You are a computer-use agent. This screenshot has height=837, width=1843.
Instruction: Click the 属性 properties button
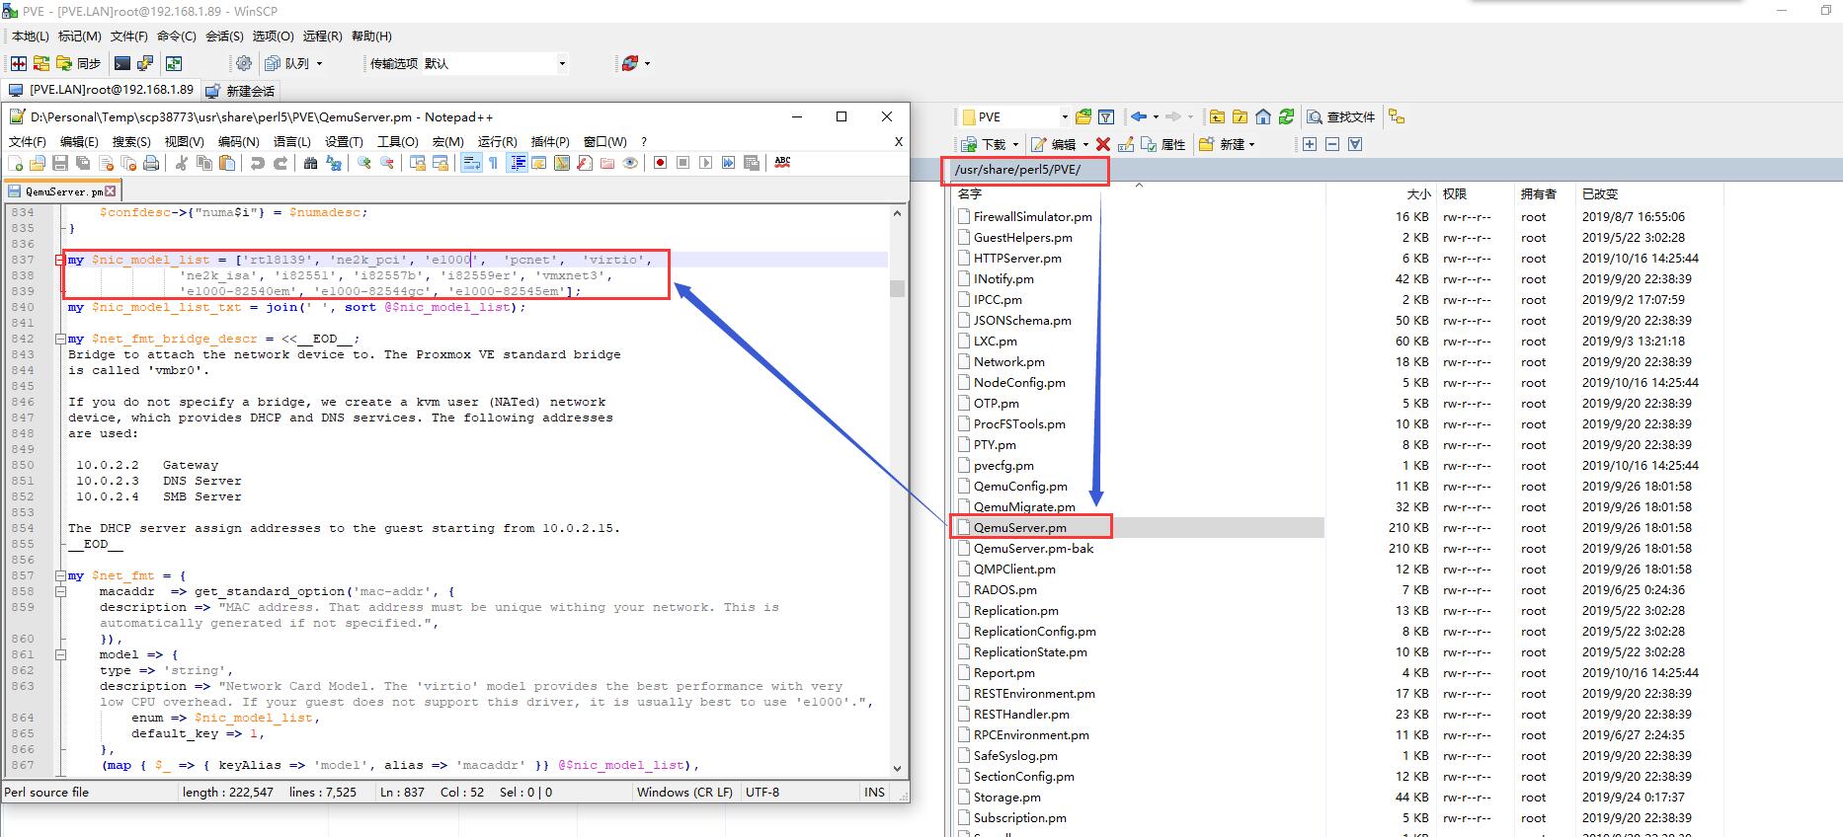pyautogui.click(x=1163, y=144)
